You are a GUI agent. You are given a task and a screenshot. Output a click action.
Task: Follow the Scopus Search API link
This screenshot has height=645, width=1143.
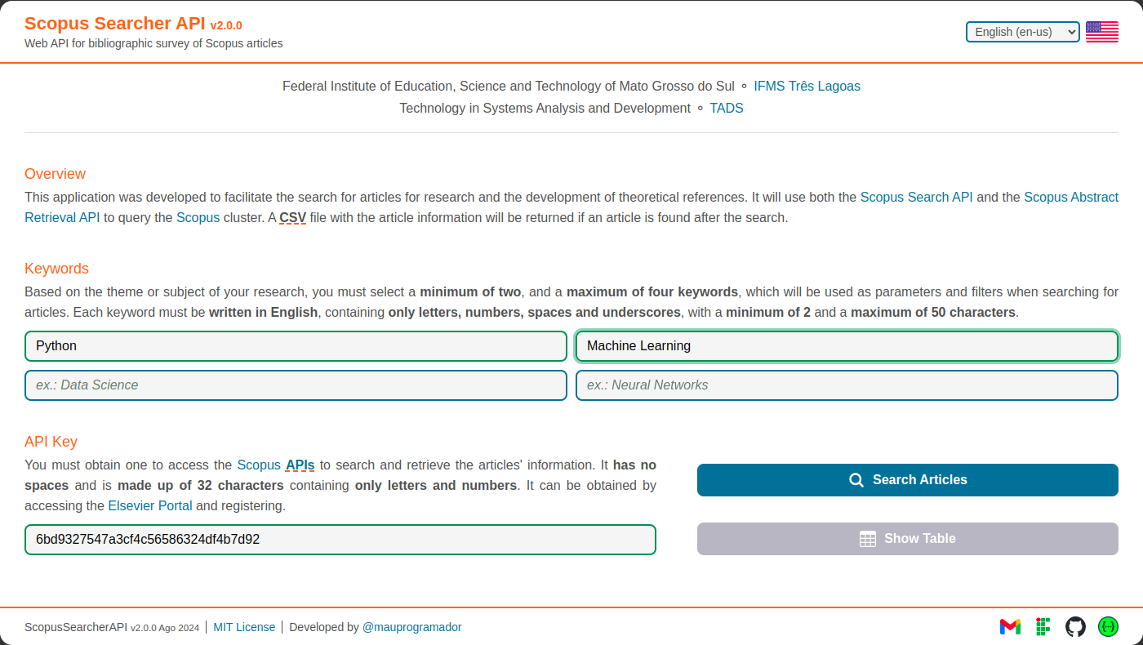916,197
